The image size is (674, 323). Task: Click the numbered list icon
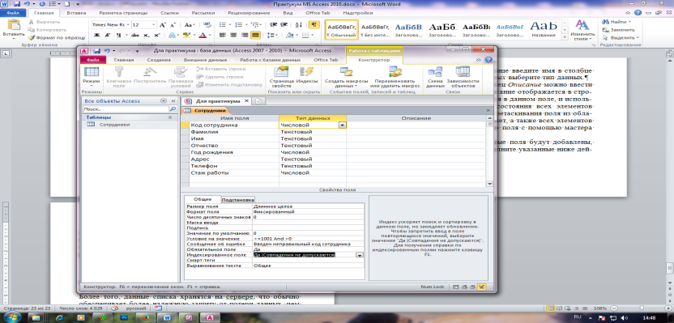coord(237,24)
